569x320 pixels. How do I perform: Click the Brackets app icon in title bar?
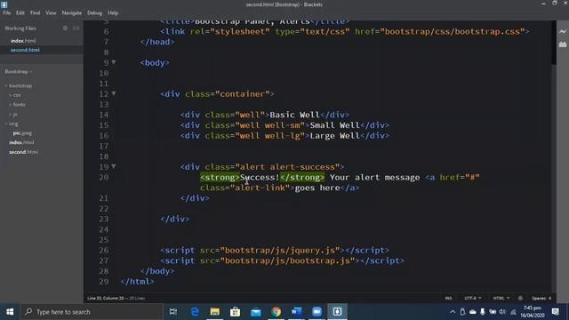[4, 4]
